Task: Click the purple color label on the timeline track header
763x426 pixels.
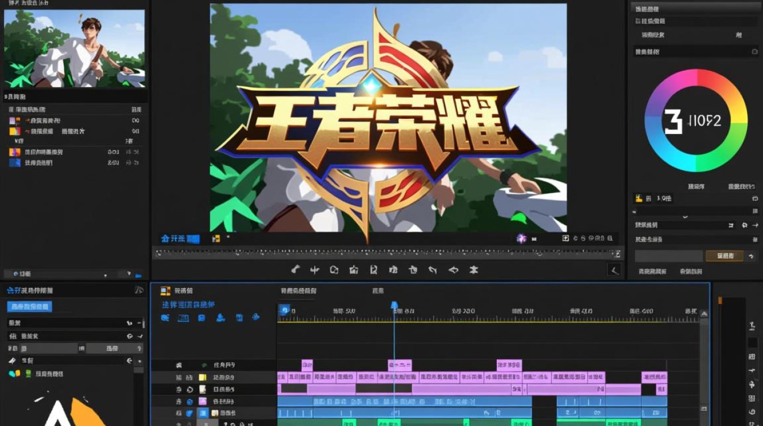Action: click(x=202, y=402)
